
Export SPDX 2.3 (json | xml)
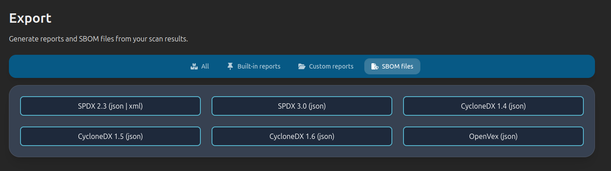pyautogui.click(x=110, y=106)
